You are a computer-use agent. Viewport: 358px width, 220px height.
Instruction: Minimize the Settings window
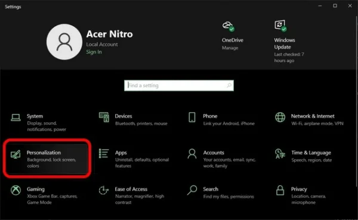(320, 6)
